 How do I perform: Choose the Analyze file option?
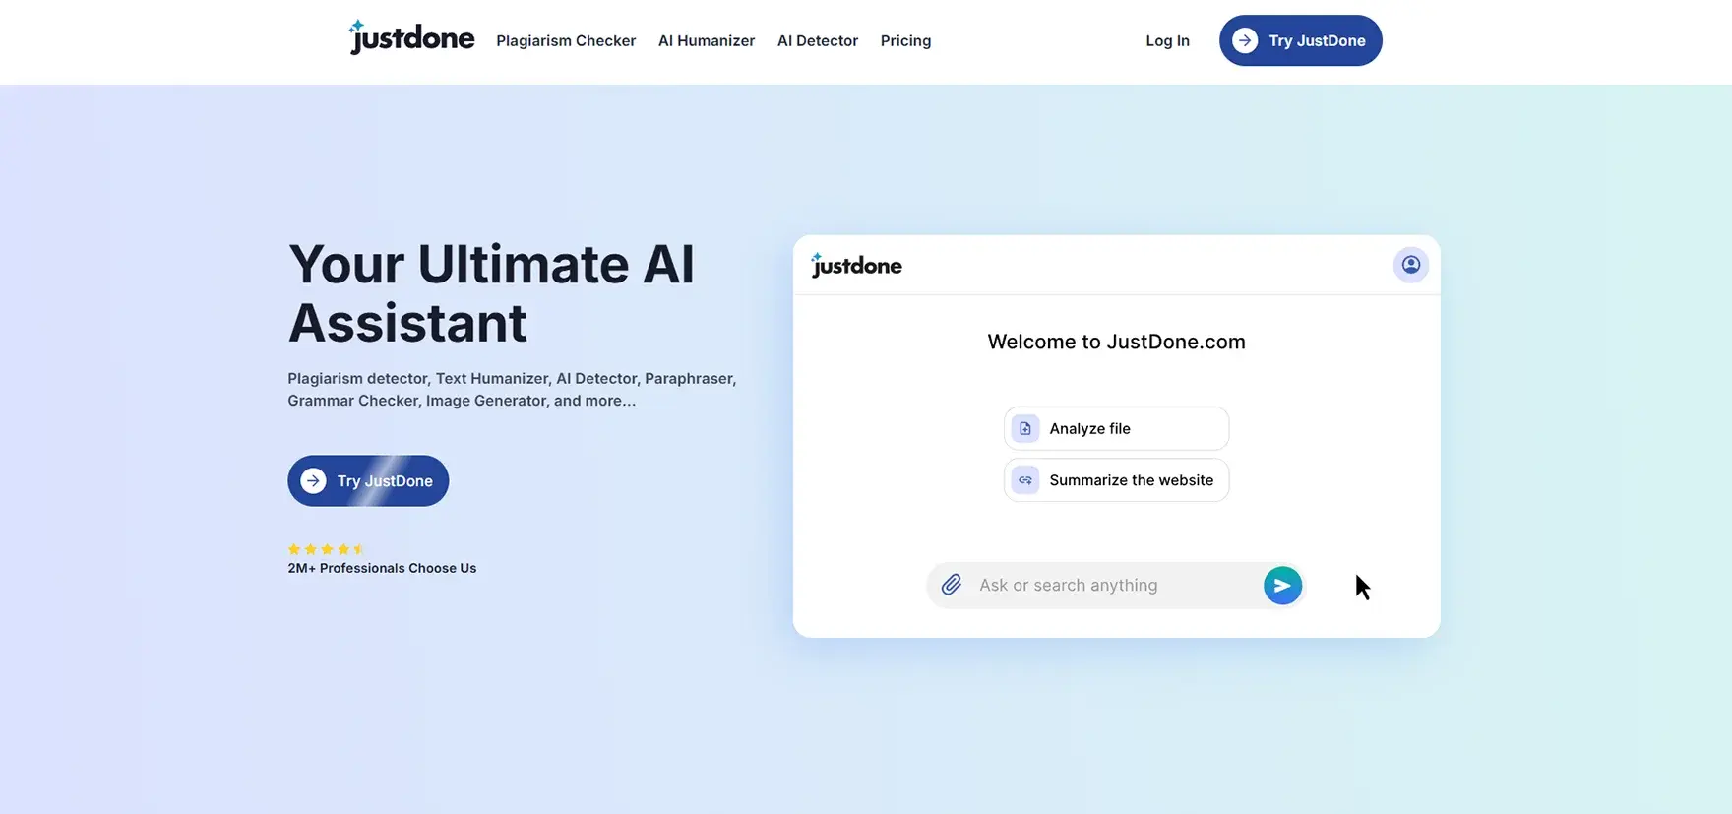point(1116,428)
